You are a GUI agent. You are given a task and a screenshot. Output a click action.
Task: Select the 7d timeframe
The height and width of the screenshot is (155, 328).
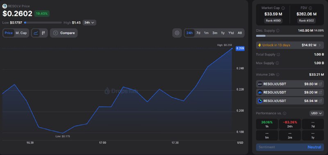198,33
